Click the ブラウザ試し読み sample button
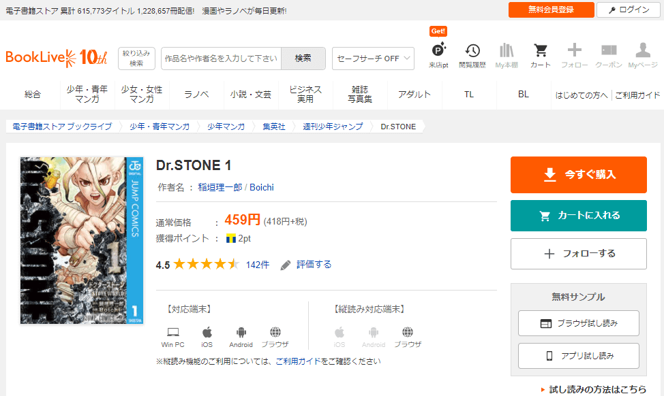This screenshot has width=664, height=396. (578, 323)
